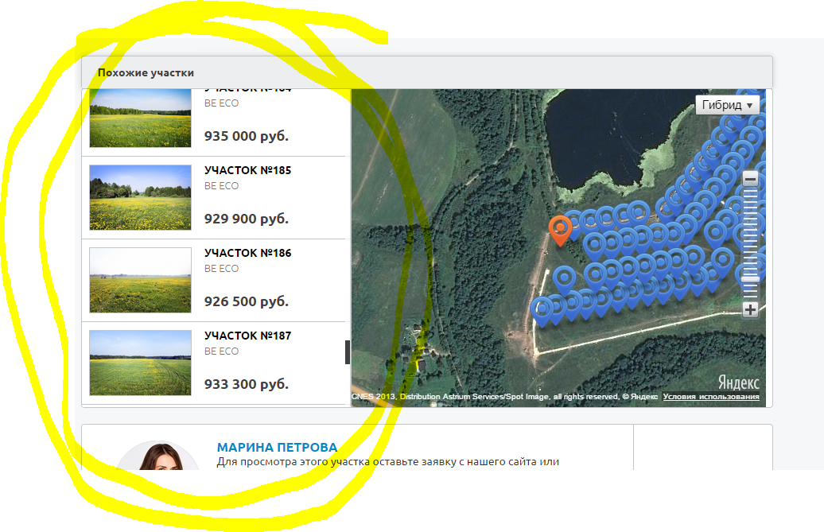Viewport: 824px width, 532px height.
Task: Open the Участок №186 listing title
Action: point(247,253)
